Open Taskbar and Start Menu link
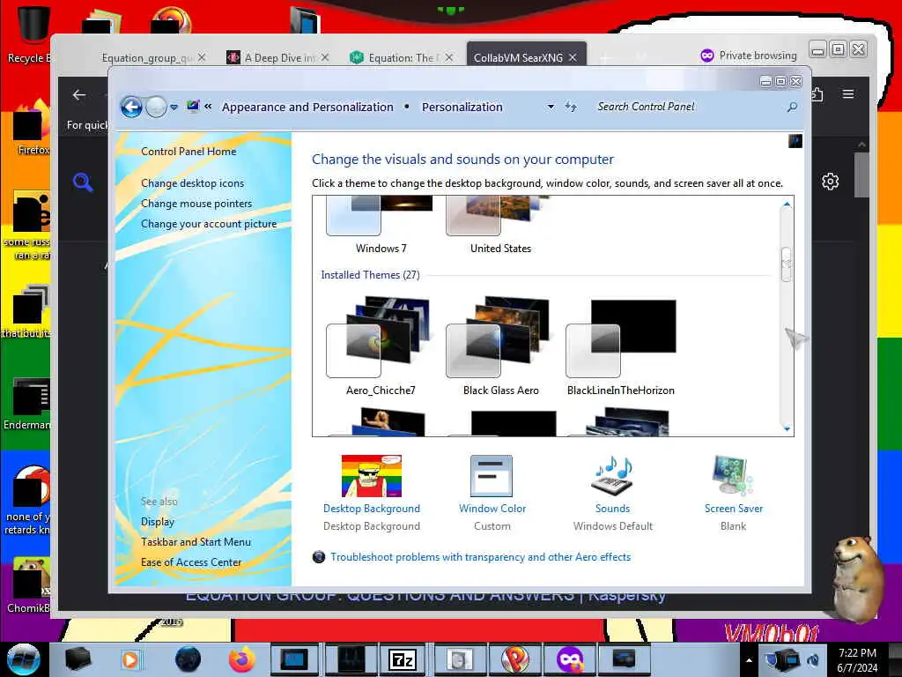The width and height of the screenshot is (902, 677). click(196, 542)
